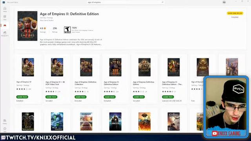Click 'Installed' status under the Age of Empires IV card
The image size is (251, 141).
[20, 101]
